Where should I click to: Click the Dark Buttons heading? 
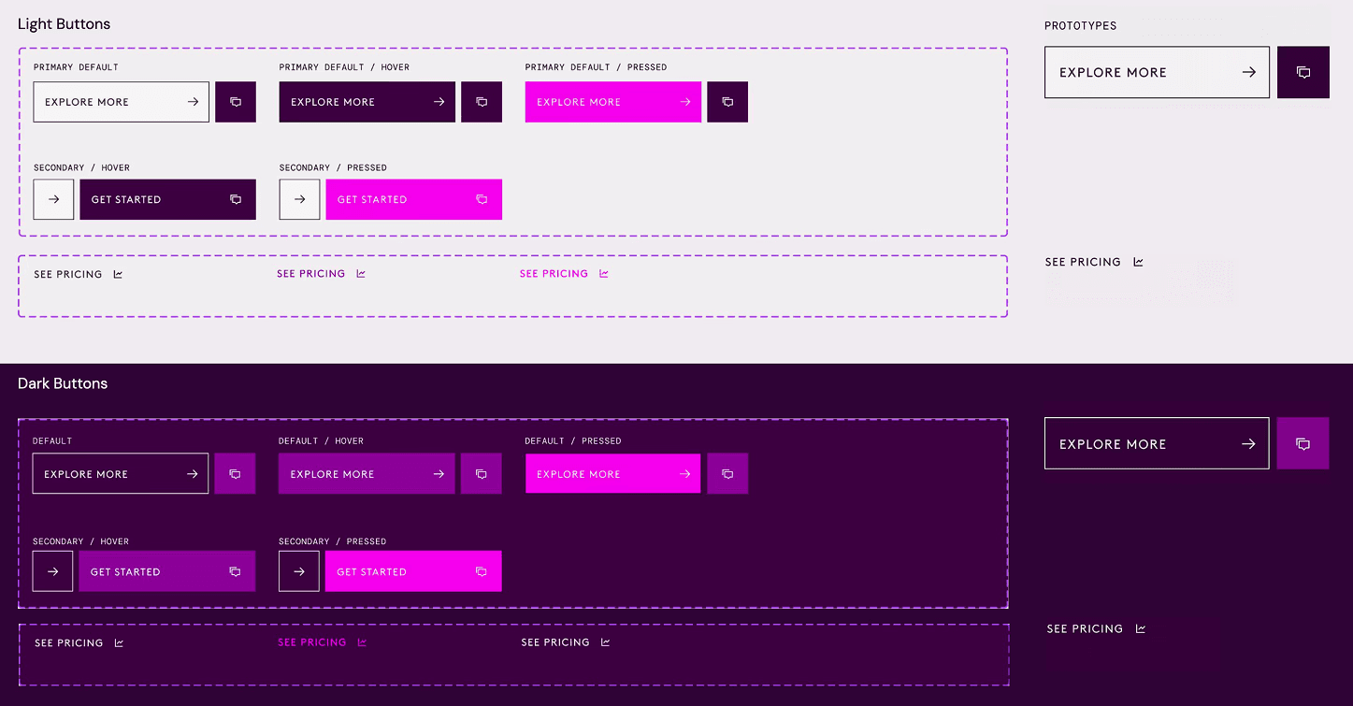[x=63, y=383]
